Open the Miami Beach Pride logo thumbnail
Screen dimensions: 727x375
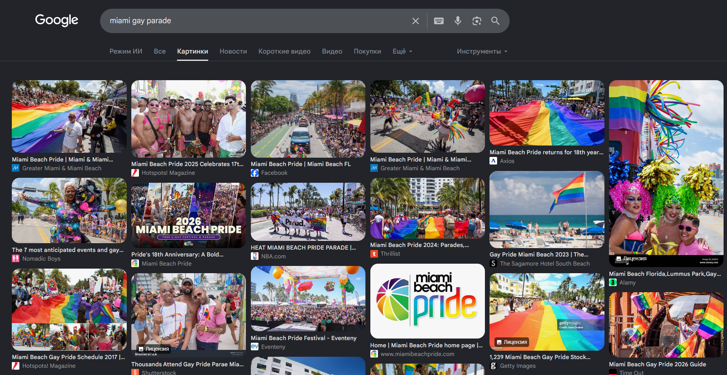(x=427, y=301)
